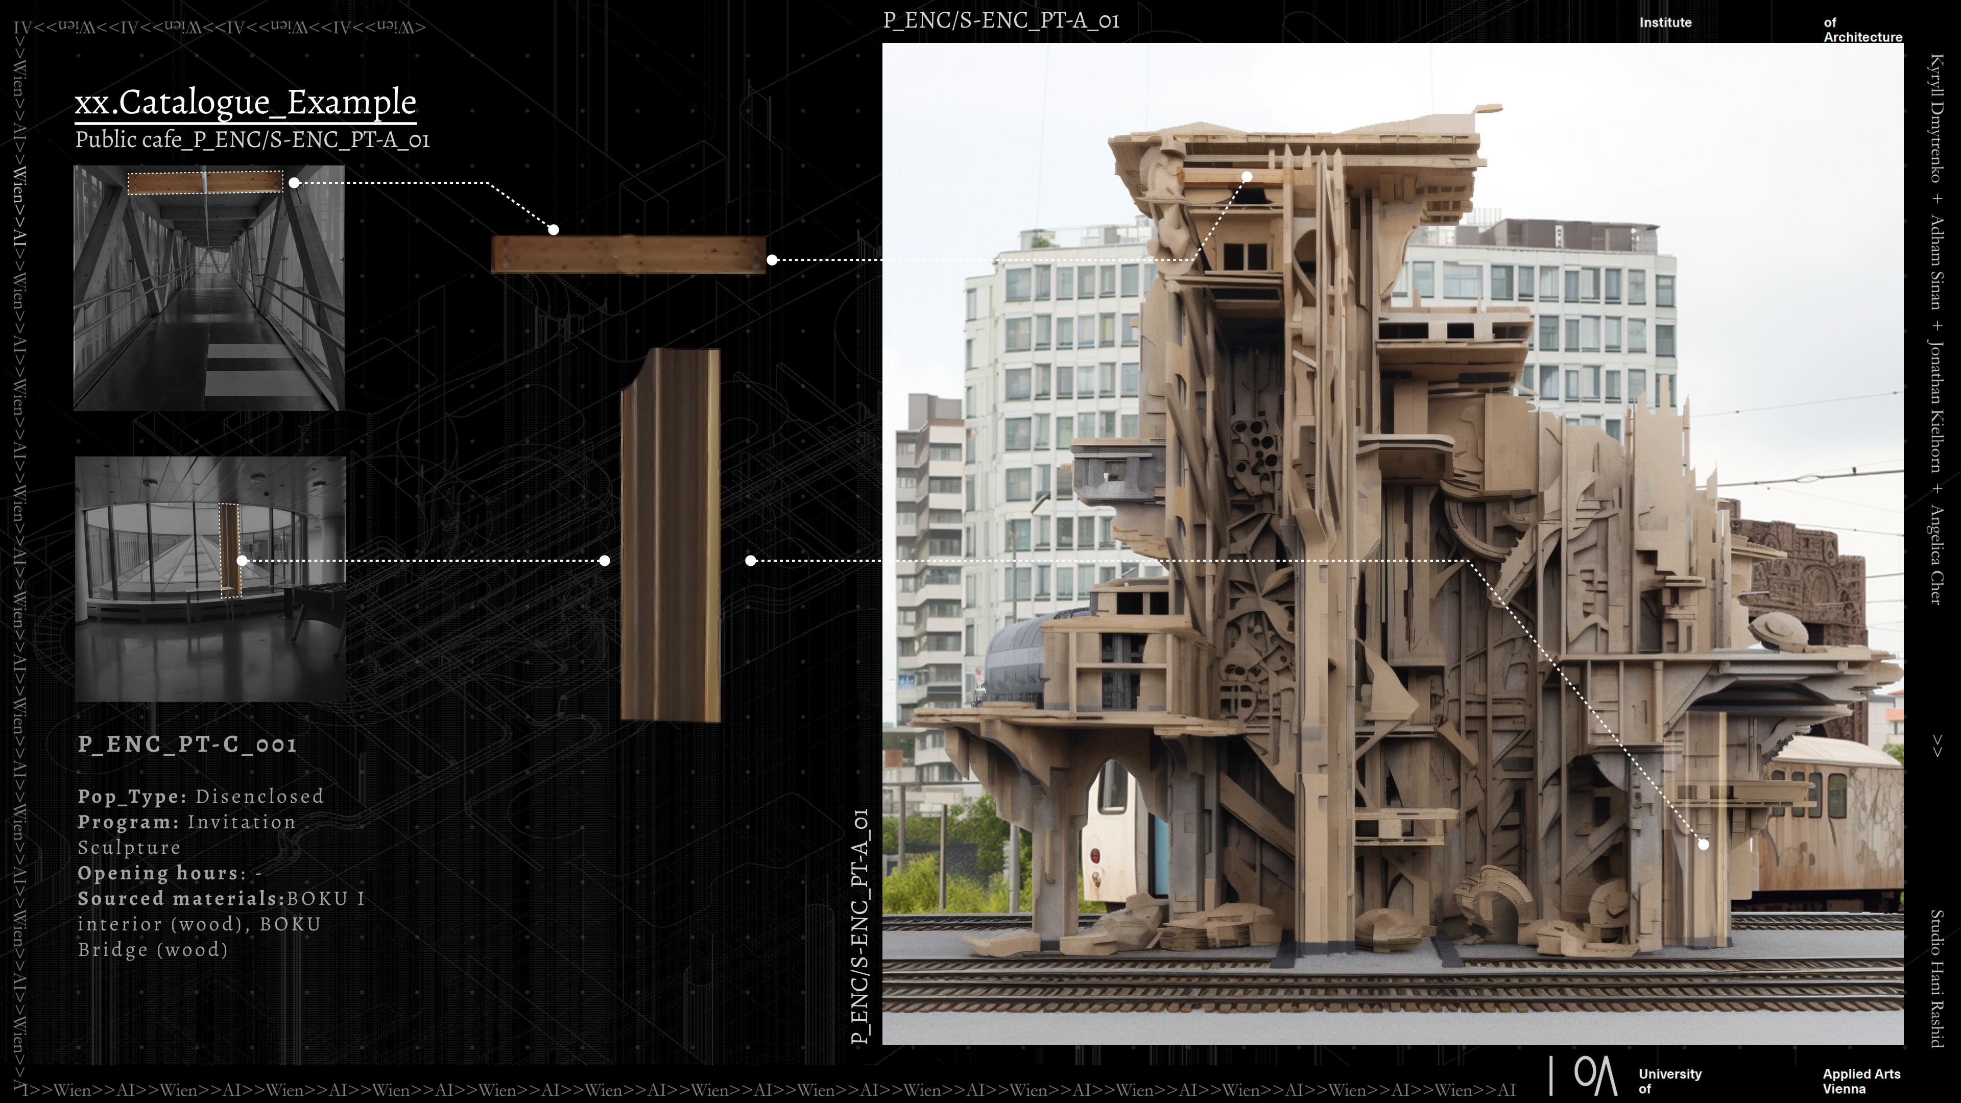Select the vertical wooden column sample
Screen dimensions: 1961x1103
point(671,535)
